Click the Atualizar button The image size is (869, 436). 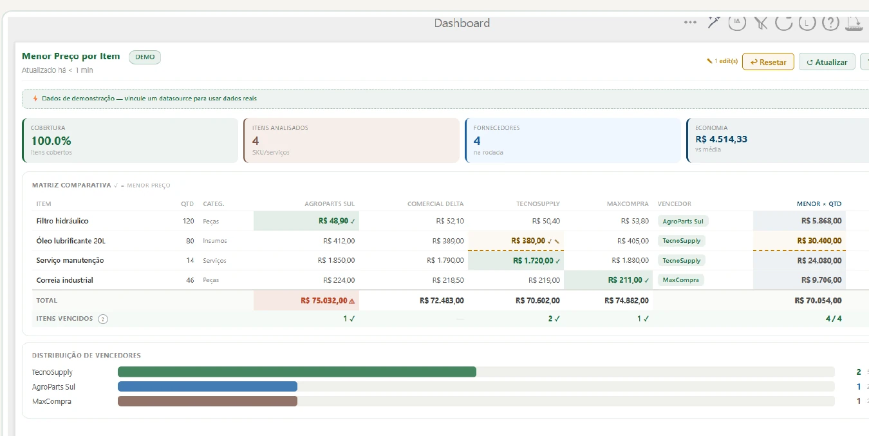(827, 62)
